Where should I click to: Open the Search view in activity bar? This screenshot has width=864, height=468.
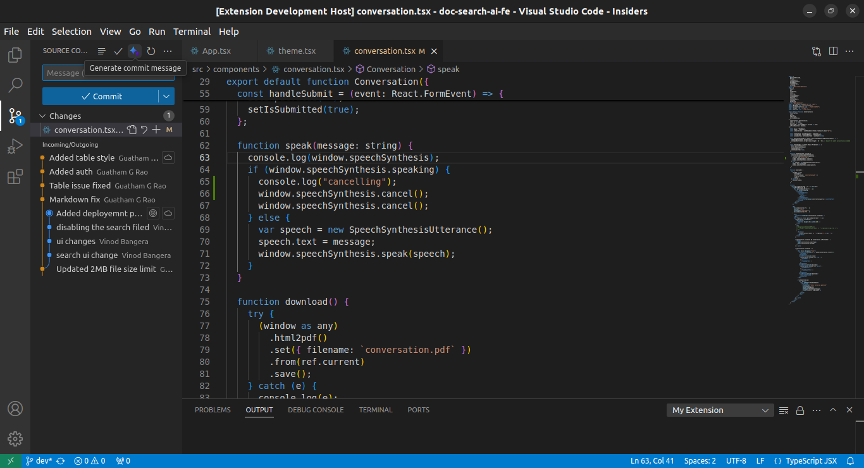(15, 85)
